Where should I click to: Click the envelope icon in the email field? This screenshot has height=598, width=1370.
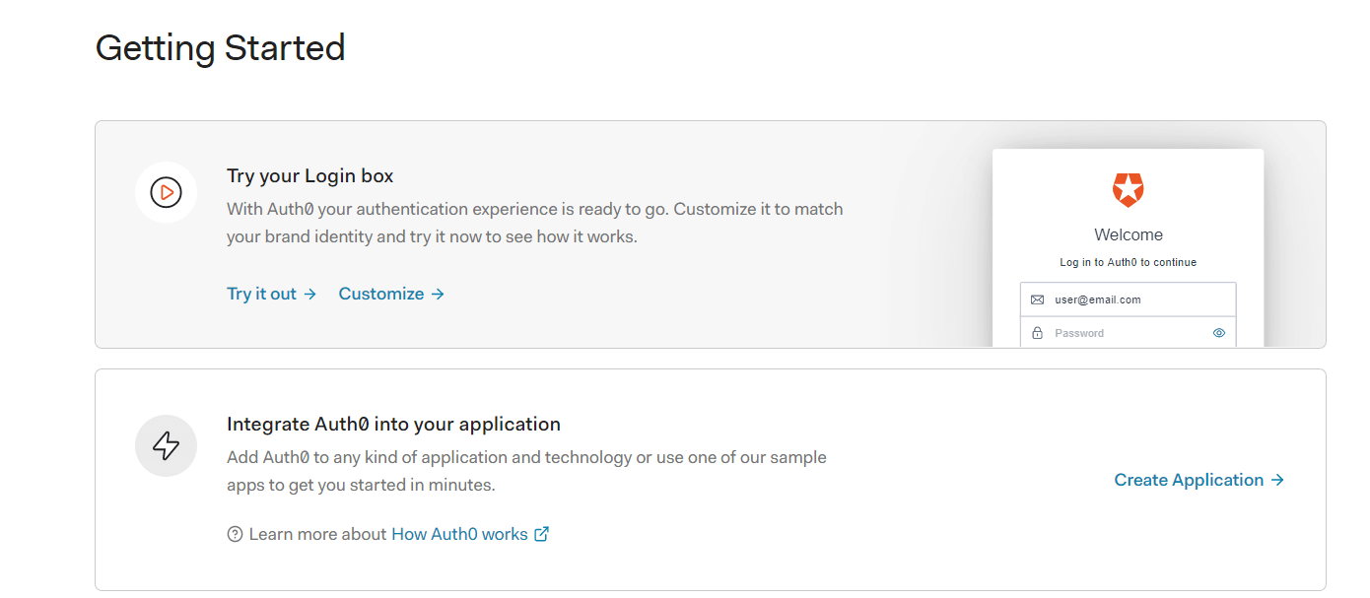(1037, 299)
